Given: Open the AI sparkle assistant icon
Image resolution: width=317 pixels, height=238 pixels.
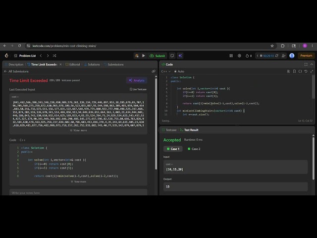Looking at the screenshot, I should click(x=180, y=56).
